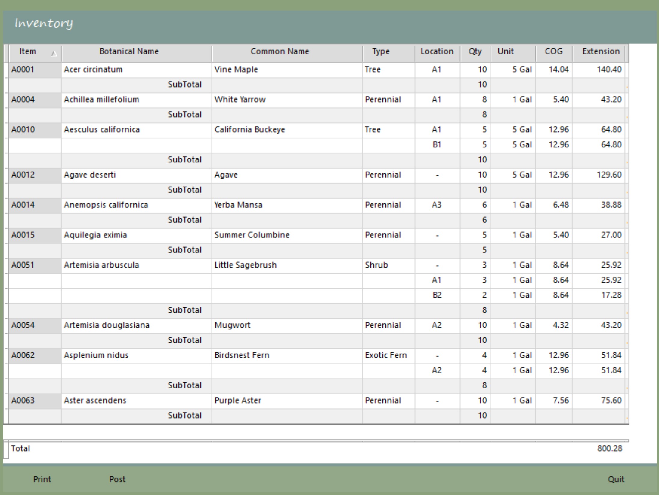Sort by Botanical Name column header
The width and height of the screenshot is (659, 495).
(129, 51)
